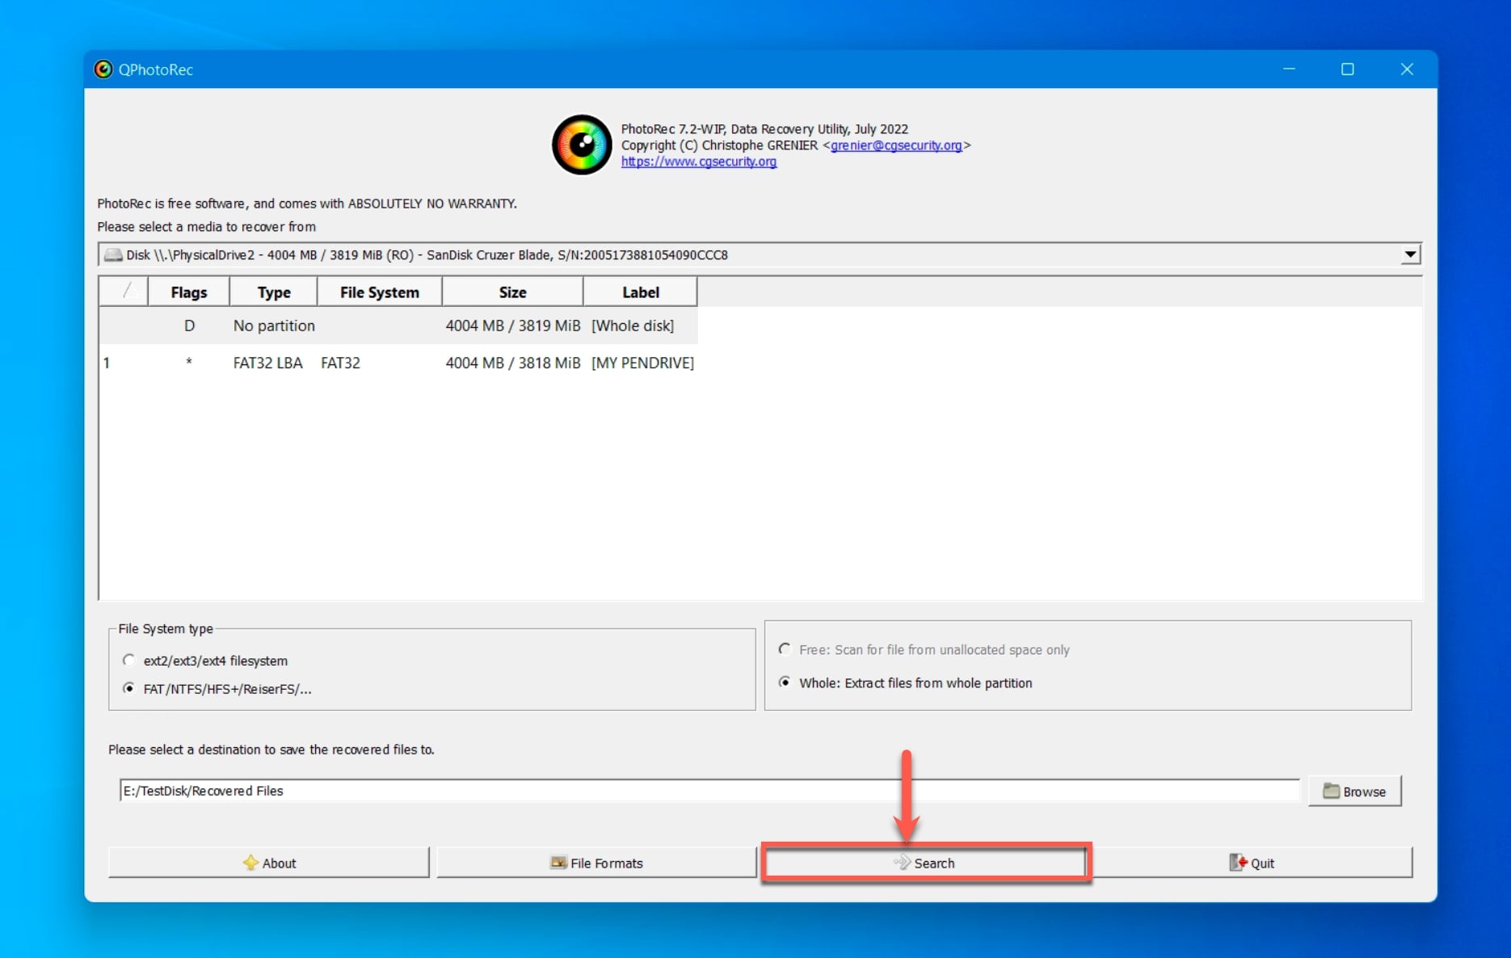Viewport: 1511px width, 958px height.
Task: Open the media selection dropdown arrow
Action: tap(1410, 254)
